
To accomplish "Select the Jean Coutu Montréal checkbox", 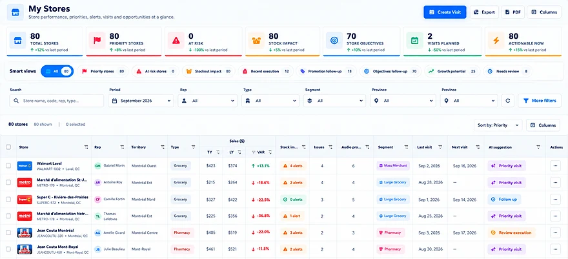I will click(x=8, y=233).
